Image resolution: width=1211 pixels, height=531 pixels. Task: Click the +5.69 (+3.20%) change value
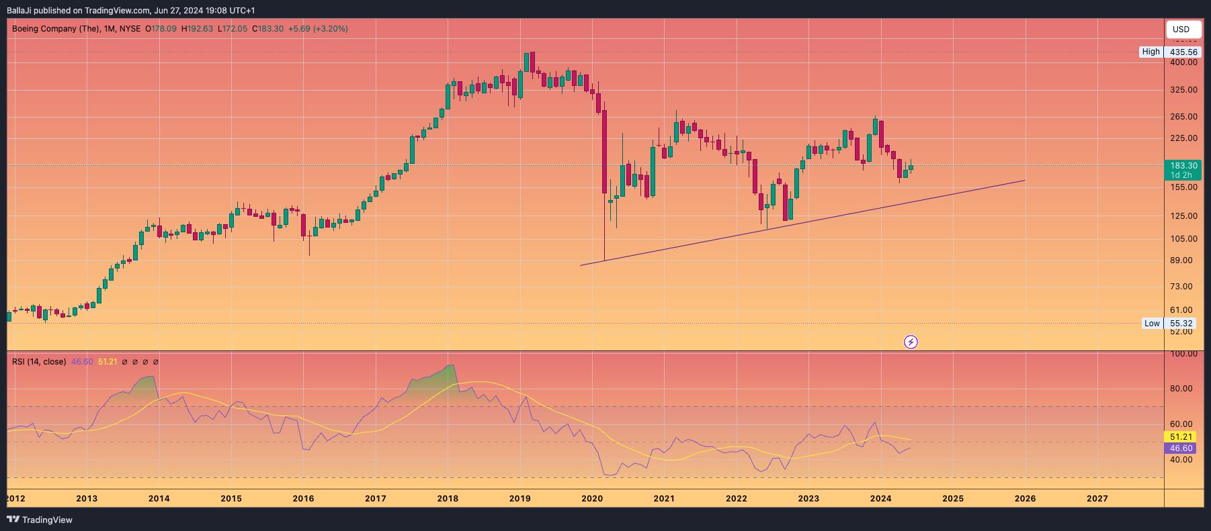click(318, 29)
